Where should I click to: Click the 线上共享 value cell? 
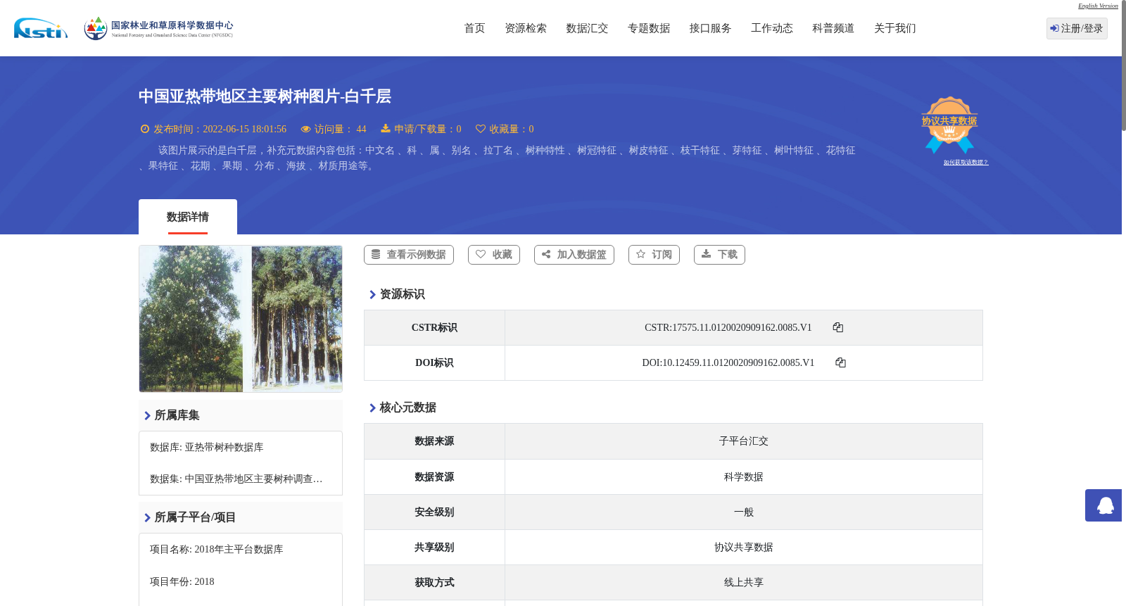[x=744, y=582]
